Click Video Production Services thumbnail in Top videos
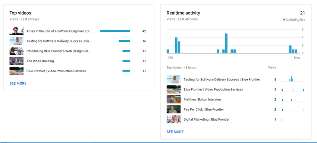317x143 pixels. tap(16, 71)
